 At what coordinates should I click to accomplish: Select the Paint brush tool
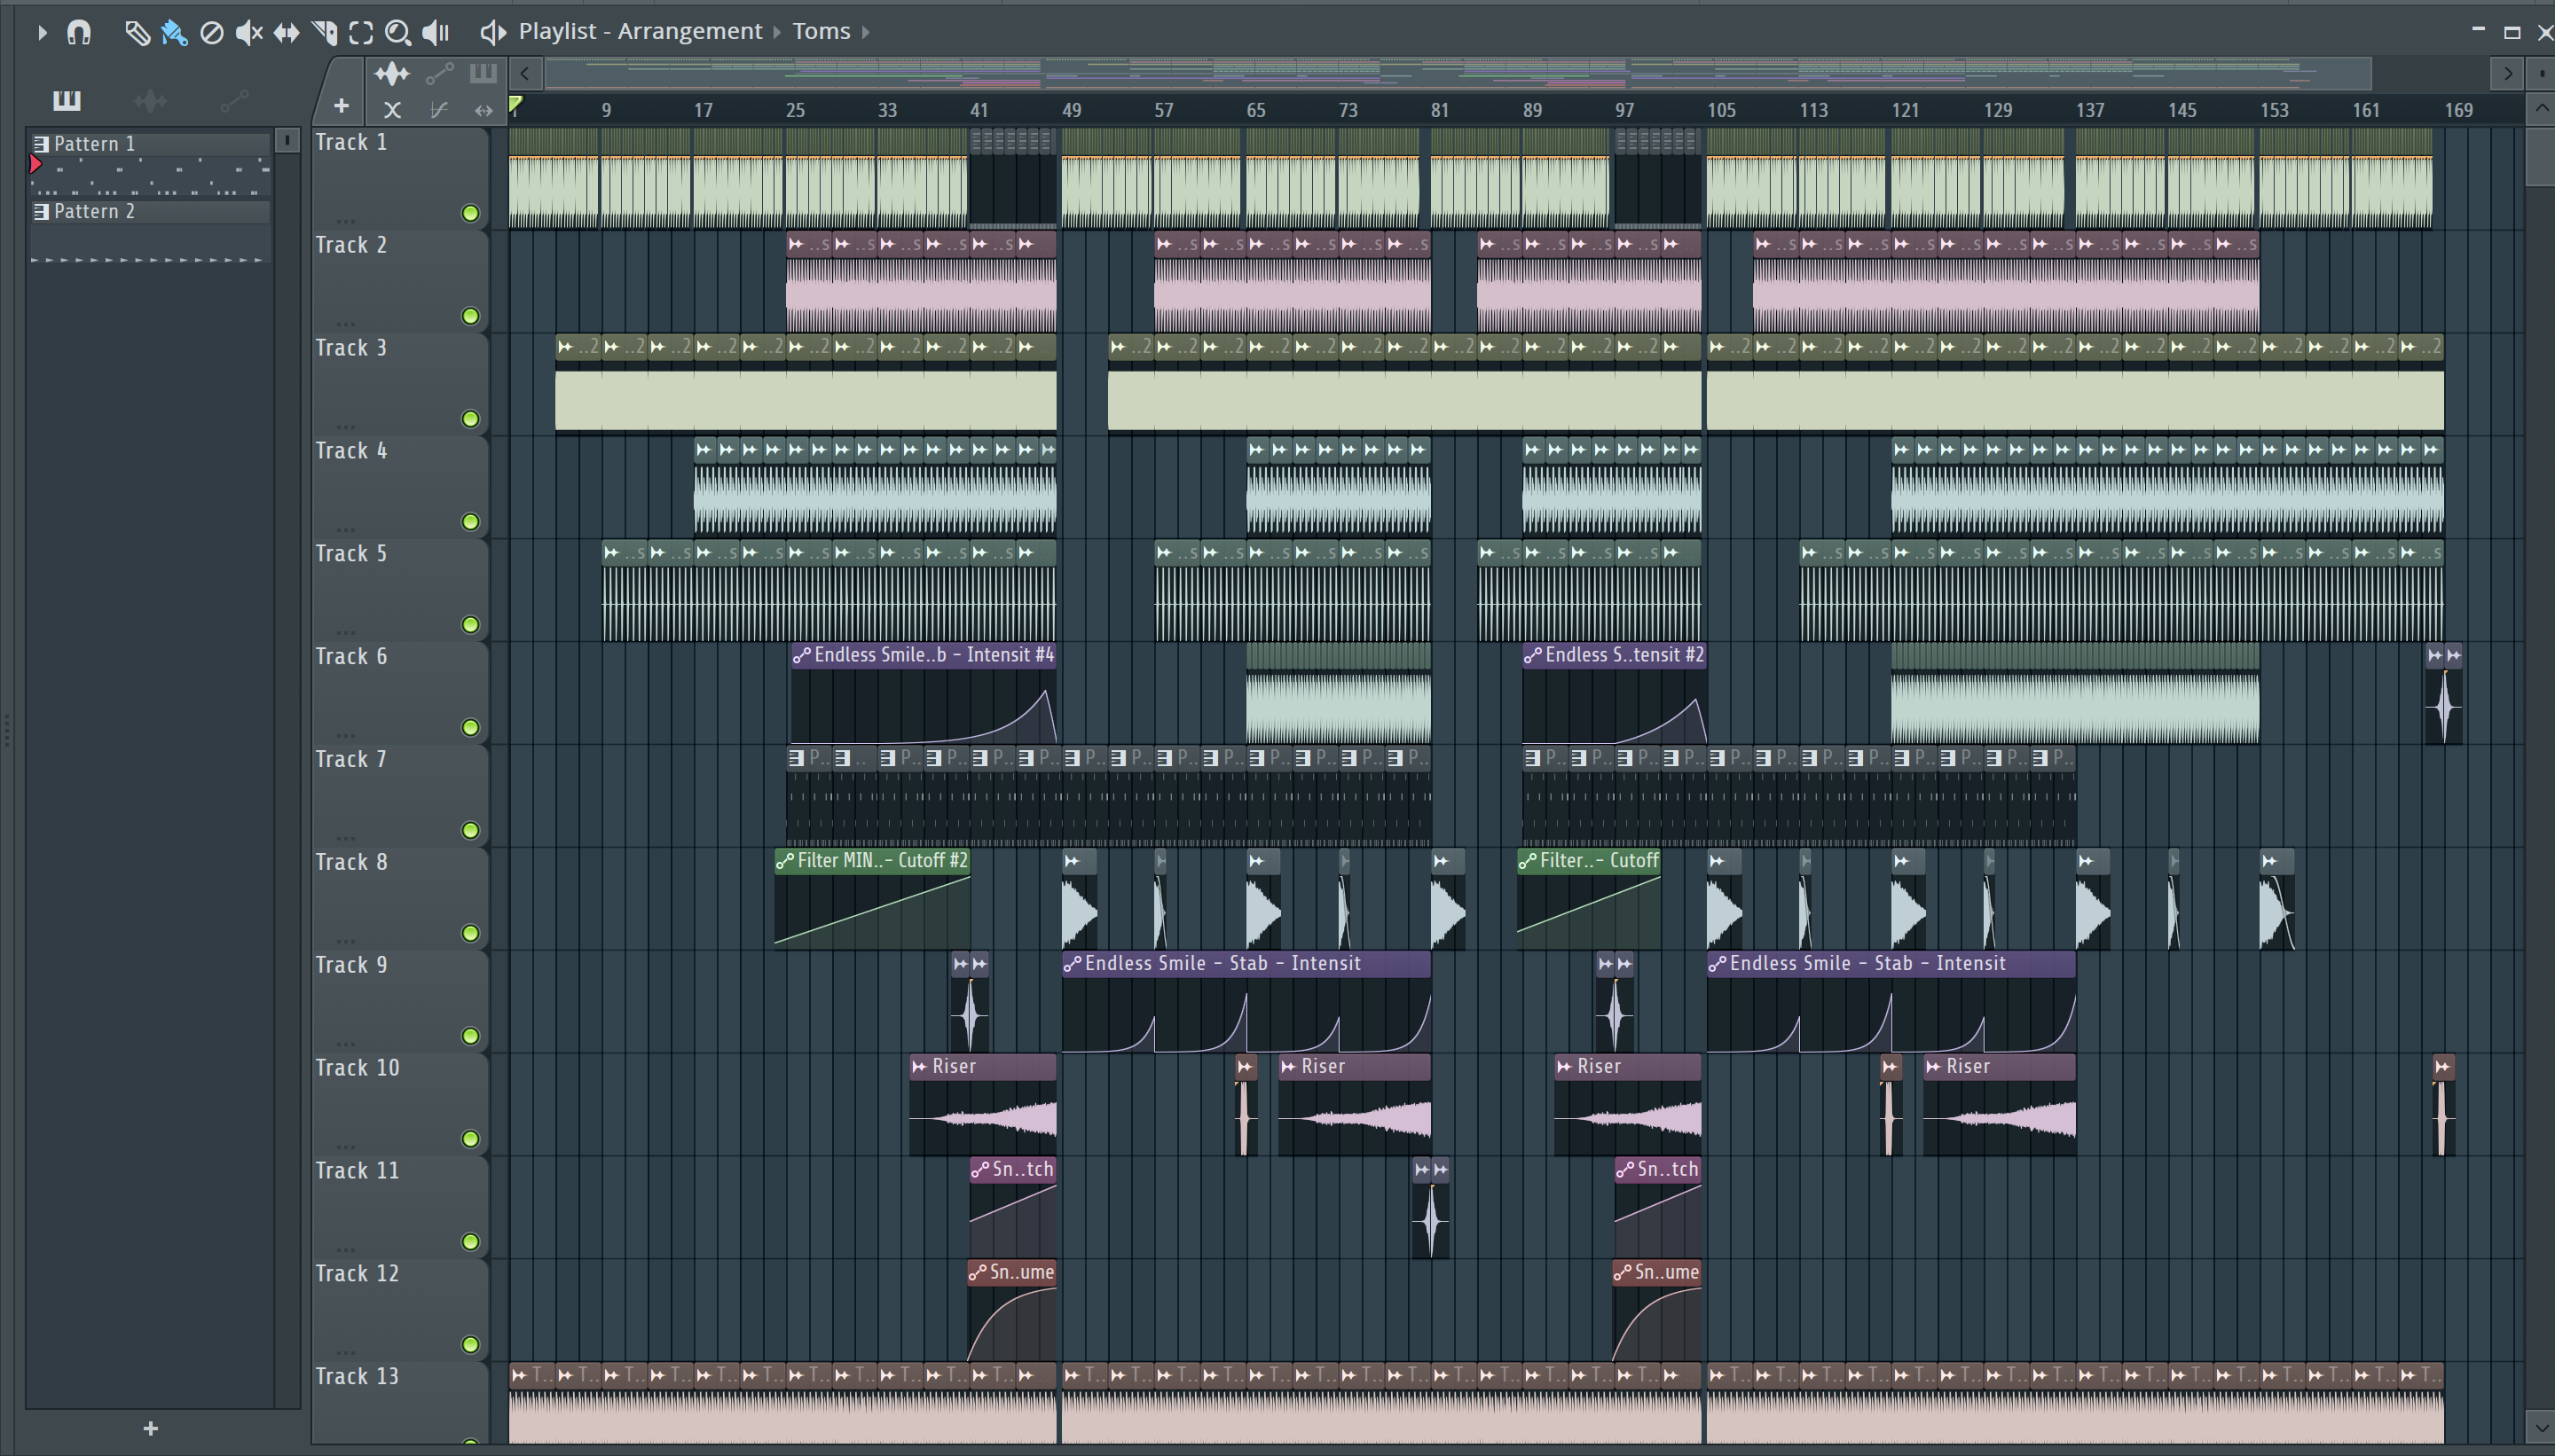point(174,33)
